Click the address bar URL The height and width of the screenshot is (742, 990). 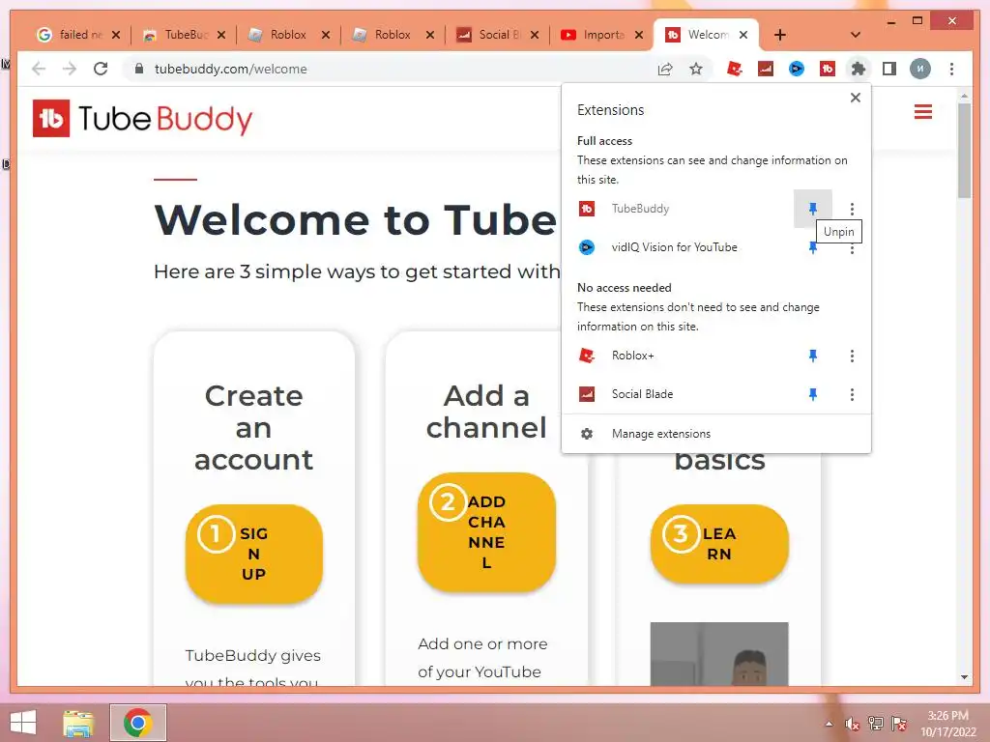point(230,69)
